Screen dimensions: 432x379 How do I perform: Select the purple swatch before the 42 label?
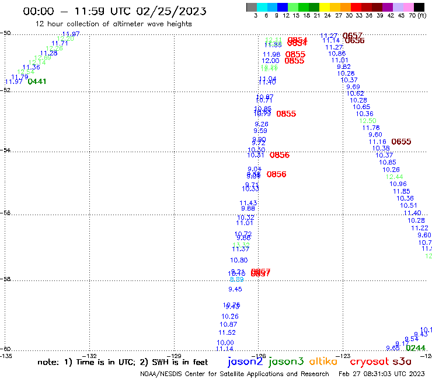pos(388,7)
